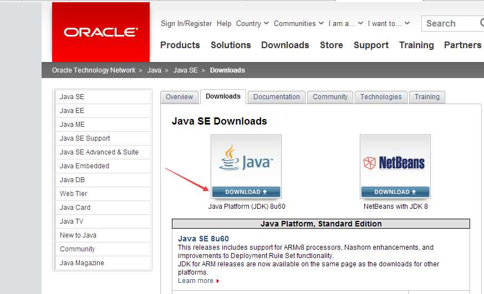This screenshot has width=484, height=294.
Task: Download the Java Platform (JDK) 8u60
Action: click(246, 192)
